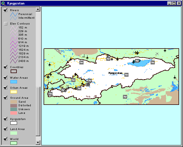
Task: Toggle the Water Areas layer checkbox
Action: [6, 78]
